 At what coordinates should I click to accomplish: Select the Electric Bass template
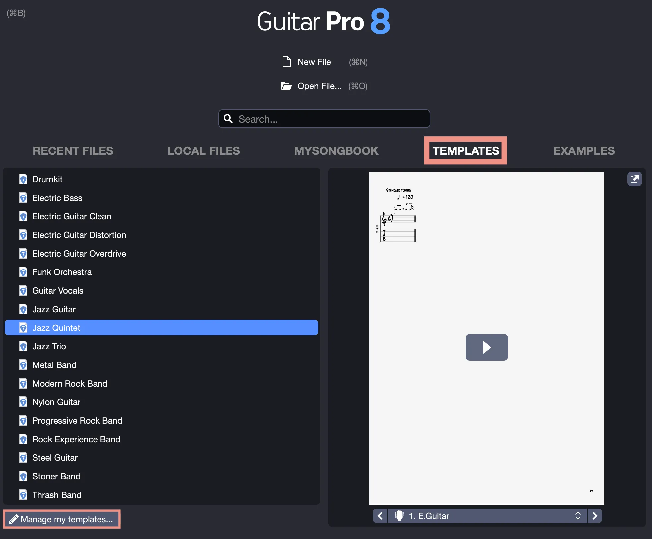162,198
